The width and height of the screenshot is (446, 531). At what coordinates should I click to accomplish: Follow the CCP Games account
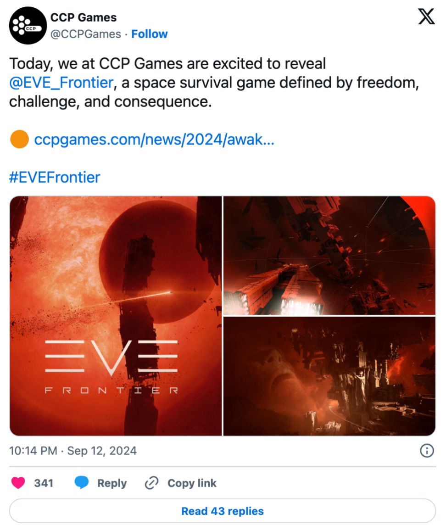[149, 34]
